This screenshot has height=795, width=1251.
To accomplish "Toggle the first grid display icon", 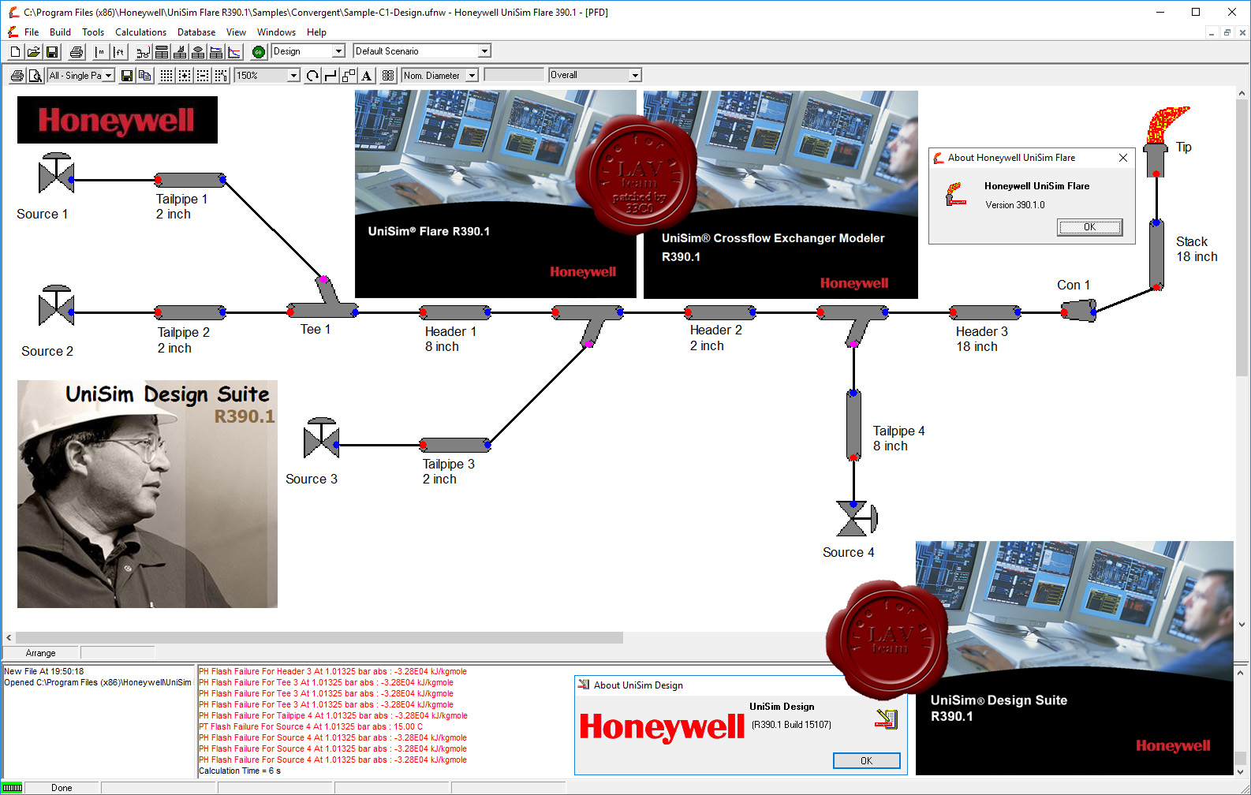I will (x=166, y=76).
